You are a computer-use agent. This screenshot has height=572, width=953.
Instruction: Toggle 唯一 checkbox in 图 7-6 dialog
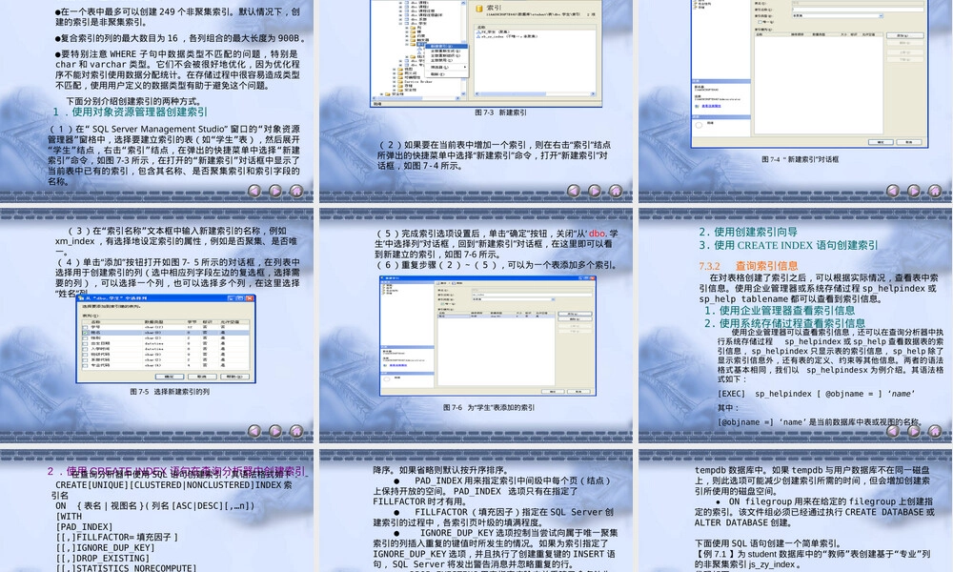coord(442,304)
